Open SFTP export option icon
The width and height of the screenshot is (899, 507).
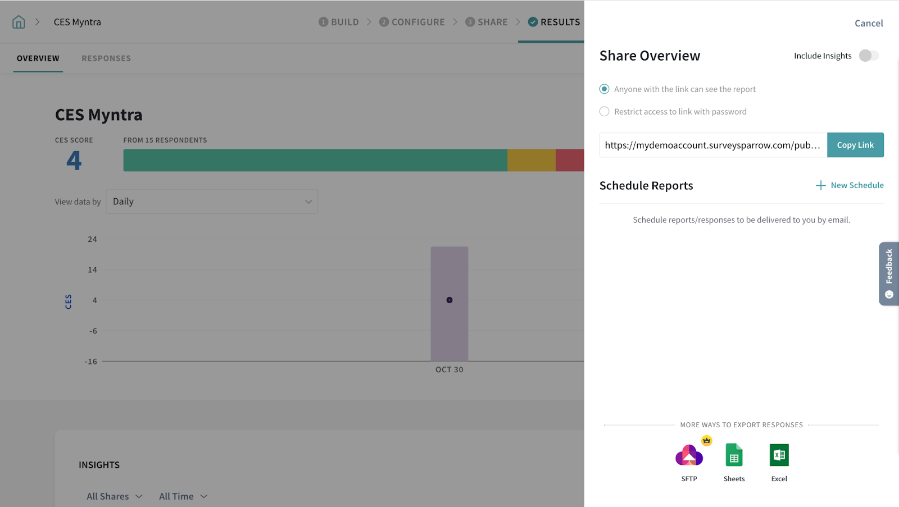click(x=689, y=455)
